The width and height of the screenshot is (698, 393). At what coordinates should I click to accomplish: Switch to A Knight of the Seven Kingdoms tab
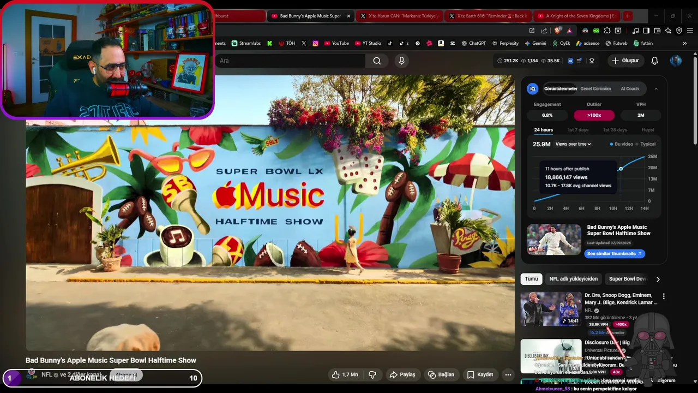tap(577, 16)
